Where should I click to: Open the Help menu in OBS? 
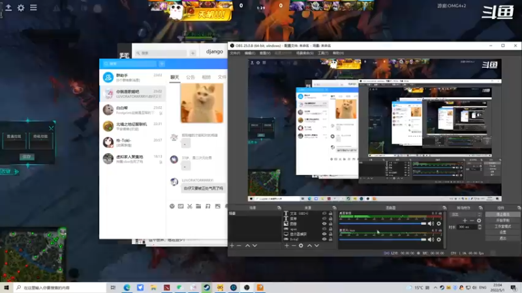click(x=338, y=53)
